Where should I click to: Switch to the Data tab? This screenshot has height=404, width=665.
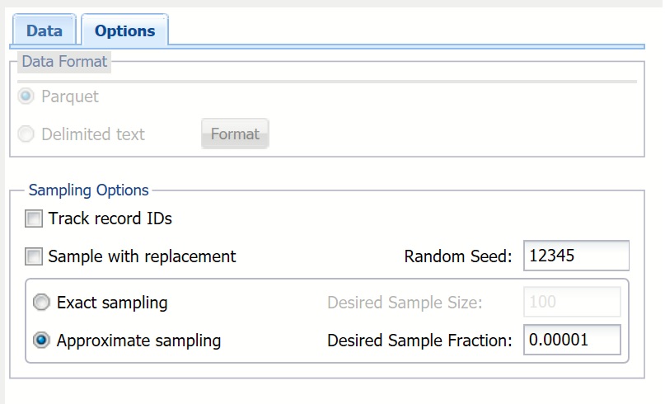pyautogui.click(x=44, y=31)
